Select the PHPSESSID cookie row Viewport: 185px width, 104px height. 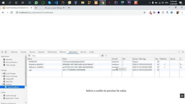pyautogui.click(x=106, y=62)
